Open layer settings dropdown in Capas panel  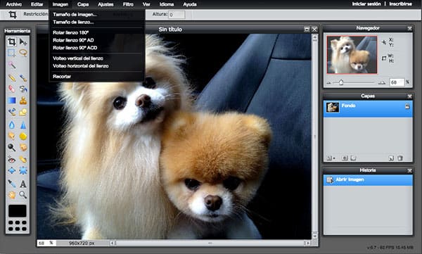(x=331, y=158)
